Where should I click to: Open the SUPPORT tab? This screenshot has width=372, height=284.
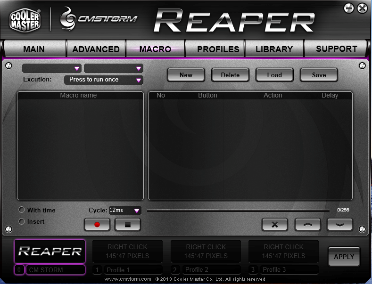(x=337, y=49)
